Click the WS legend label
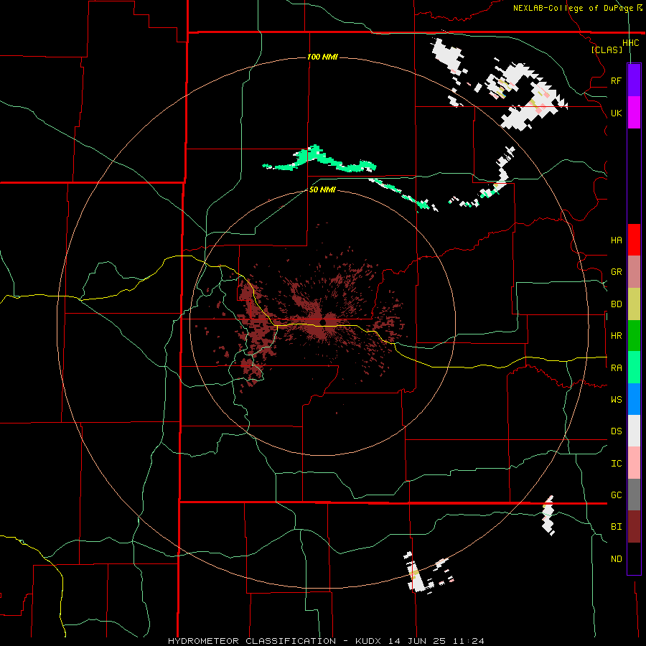This screenshot has width=646, height=646. 616,400
